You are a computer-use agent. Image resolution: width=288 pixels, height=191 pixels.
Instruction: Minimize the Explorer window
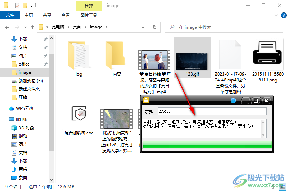[x=248, y=5]
